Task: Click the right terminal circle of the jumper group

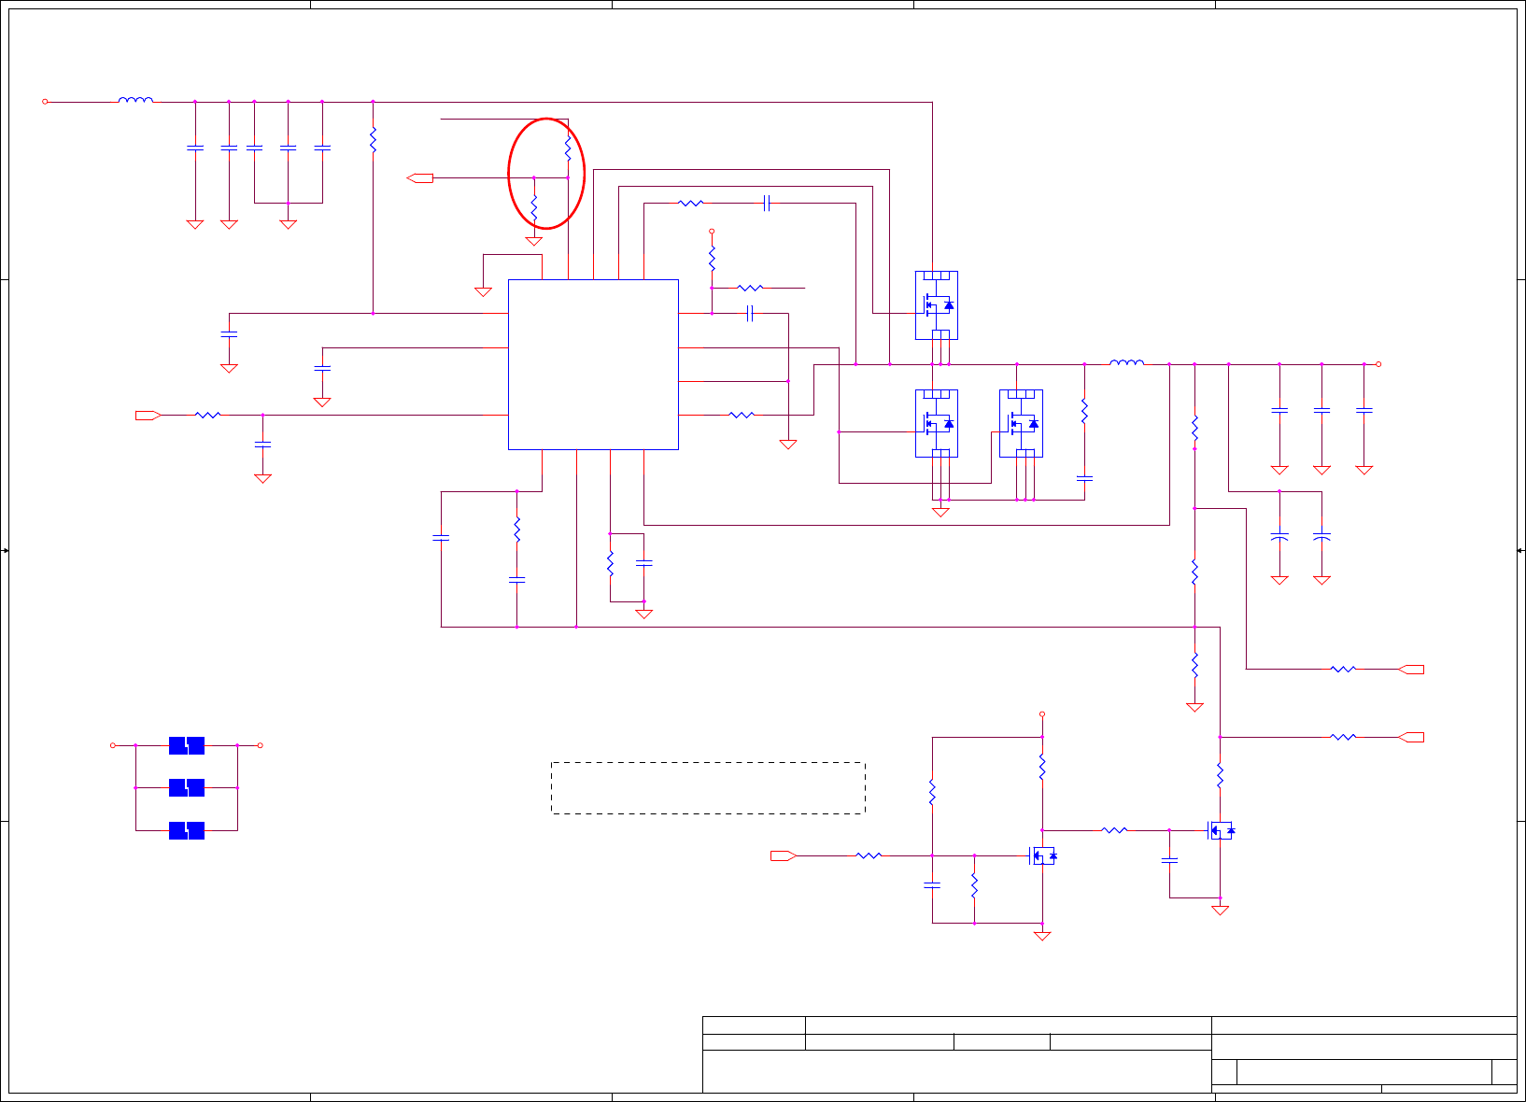Action: tap(261, 745)
